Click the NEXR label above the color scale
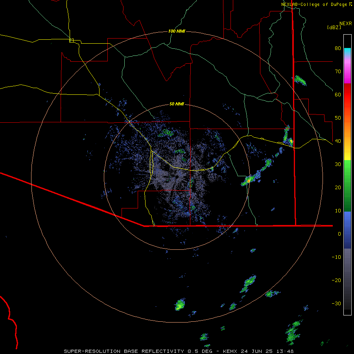The height and width of the screenshot is (354, 354). tap(345, 24)
